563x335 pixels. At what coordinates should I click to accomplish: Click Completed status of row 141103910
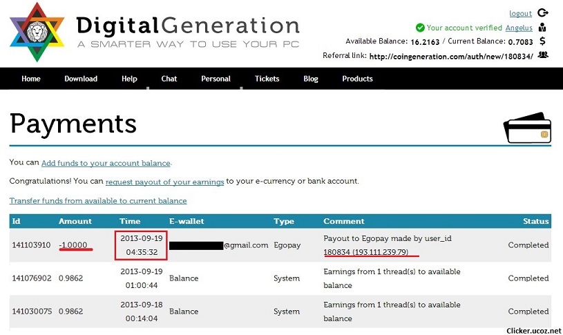point(528,245)
